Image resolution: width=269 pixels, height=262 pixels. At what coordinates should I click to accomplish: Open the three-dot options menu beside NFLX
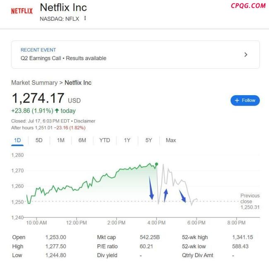click(x=85, y=18)
